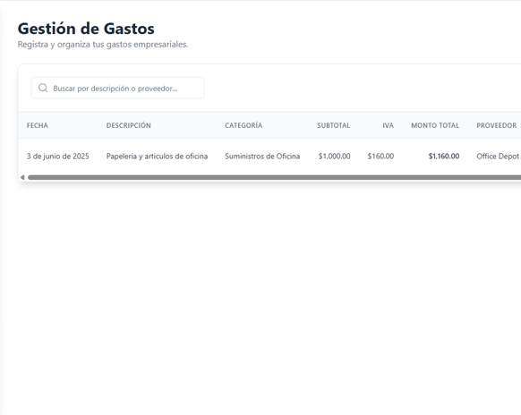Select the Office Depot provider cell
This screenshot has width=521, height=415.
[498, 156]
